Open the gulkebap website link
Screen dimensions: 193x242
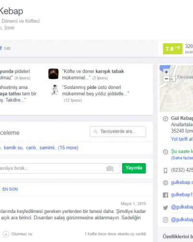(182, 182)
